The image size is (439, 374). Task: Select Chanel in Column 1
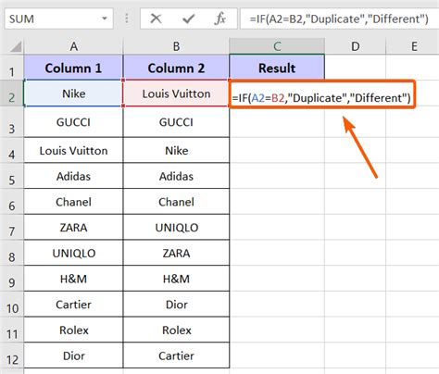click(x=73, y=202)
